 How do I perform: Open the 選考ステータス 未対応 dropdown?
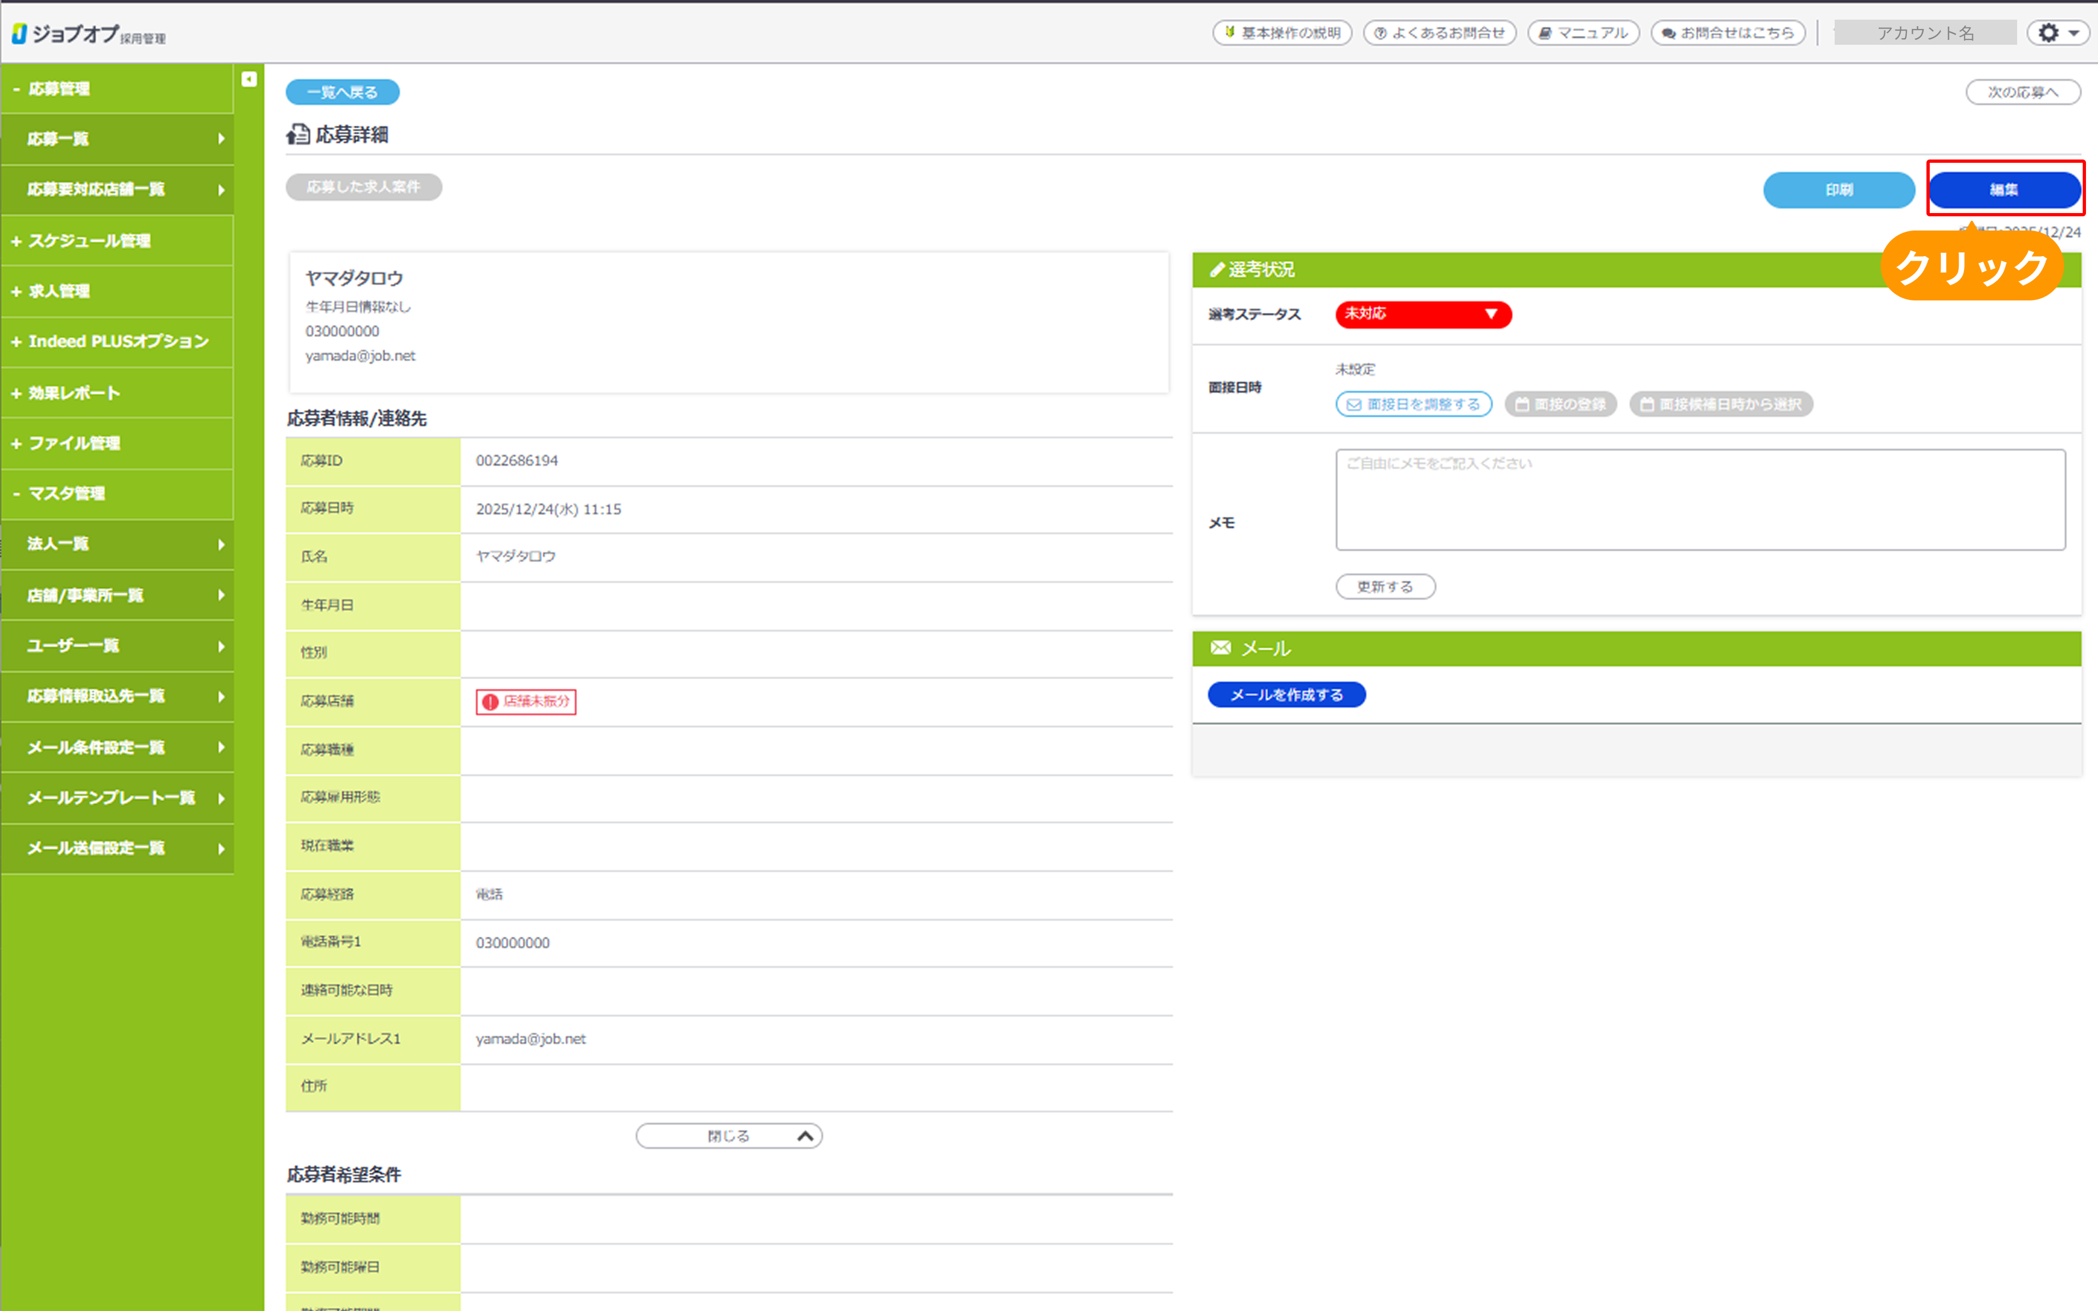pos(1423,314)
